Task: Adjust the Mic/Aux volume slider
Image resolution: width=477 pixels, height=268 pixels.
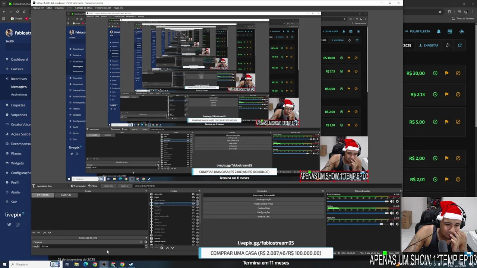Action: coord(357,213)
